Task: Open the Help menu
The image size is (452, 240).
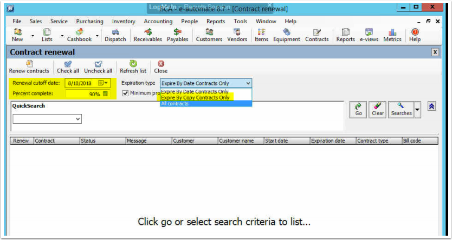Action: [x=290, y=21]
